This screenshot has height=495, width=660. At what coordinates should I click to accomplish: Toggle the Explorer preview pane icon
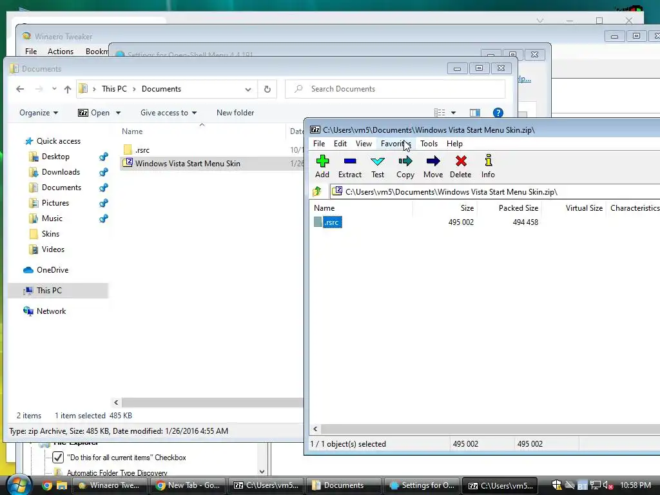pos(475,113)
